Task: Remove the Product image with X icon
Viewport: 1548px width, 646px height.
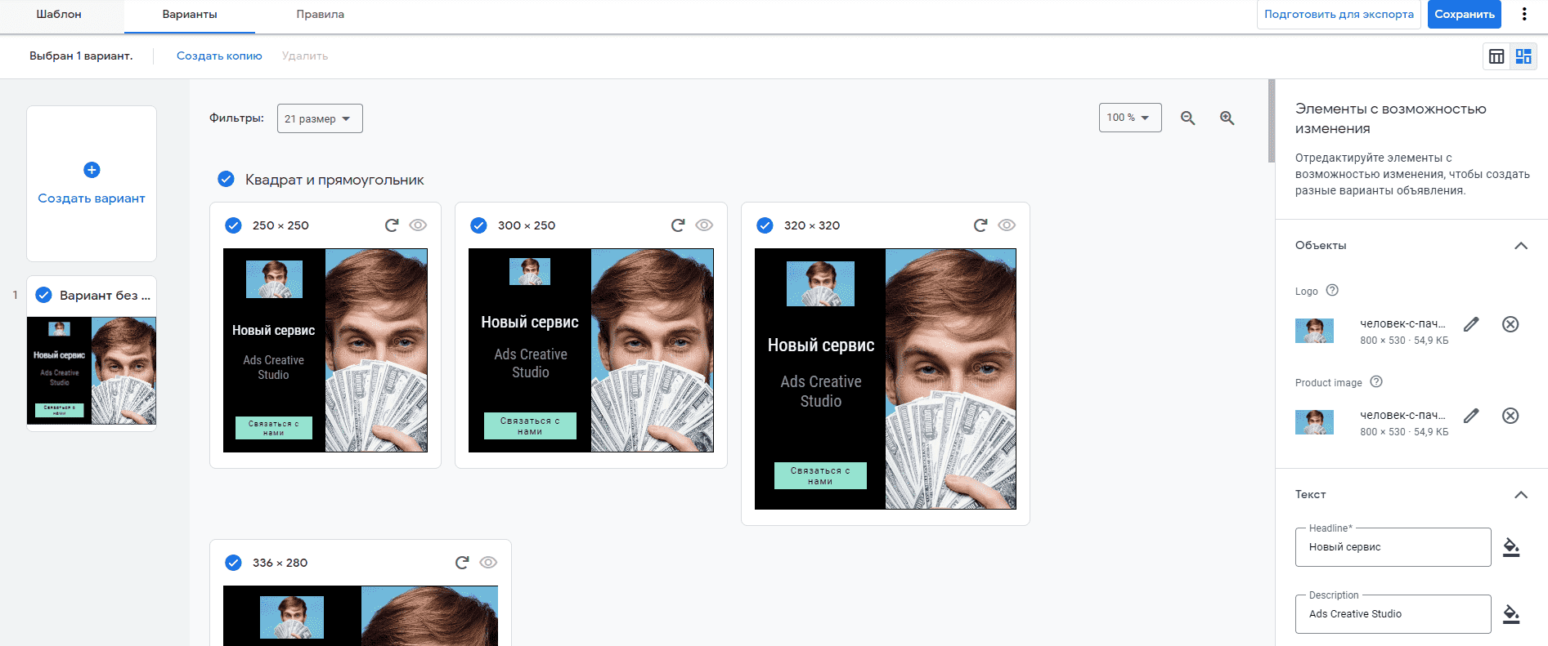Action: pos(1510,416)
